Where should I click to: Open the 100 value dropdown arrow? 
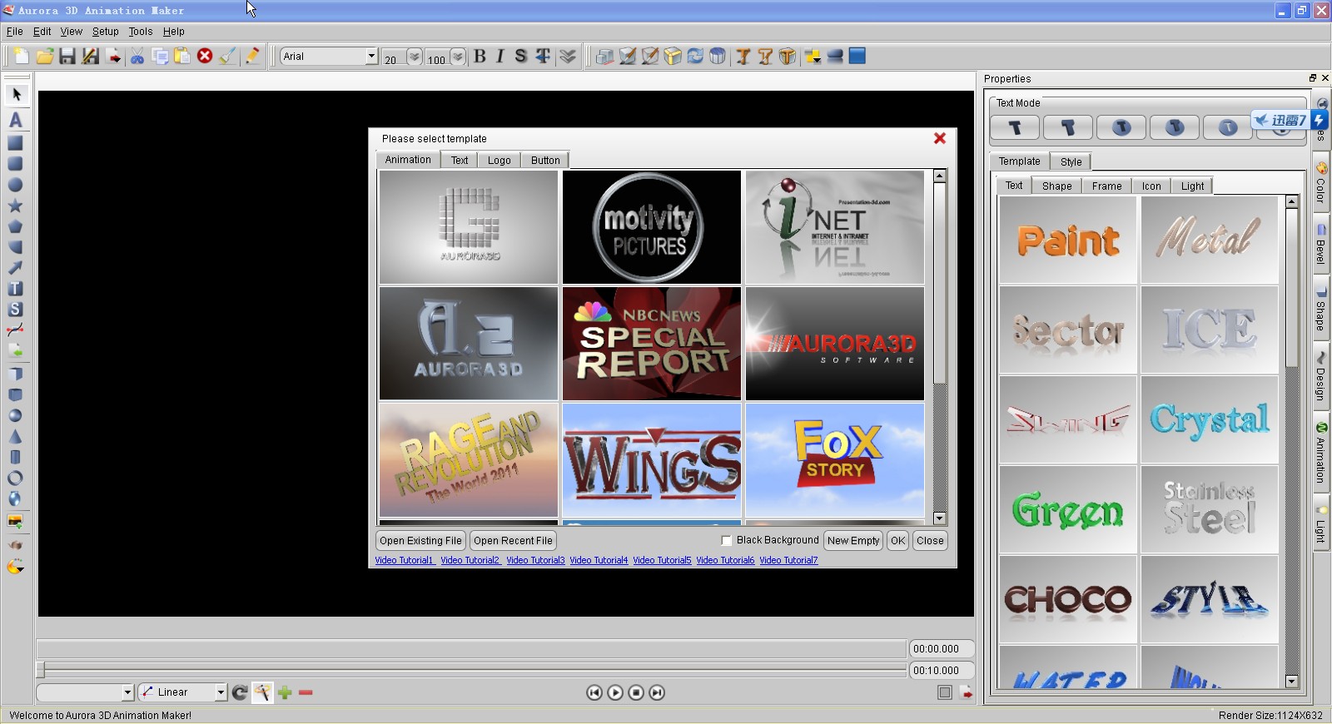457,57
